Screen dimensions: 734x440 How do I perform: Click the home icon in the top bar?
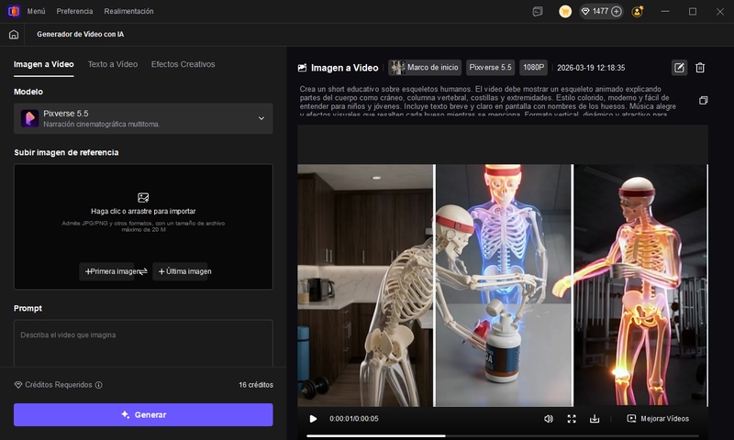13,34
